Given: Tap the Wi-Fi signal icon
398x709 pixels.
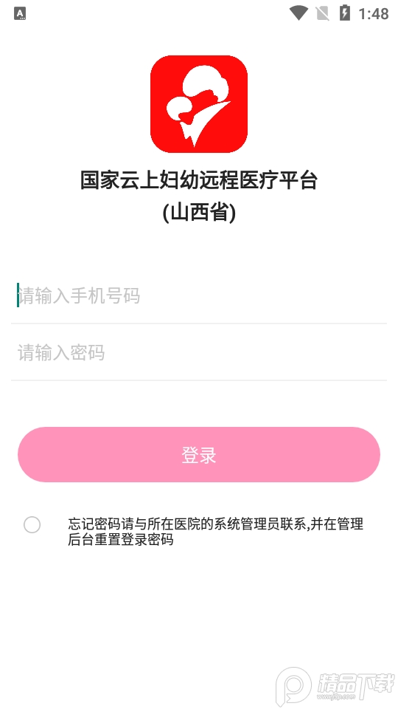Looking at the screenshot, I should (x=298, y=13).
